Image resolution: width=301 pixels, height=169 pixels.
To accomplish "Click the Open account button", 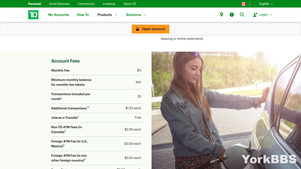I will [x=150, y=29].
